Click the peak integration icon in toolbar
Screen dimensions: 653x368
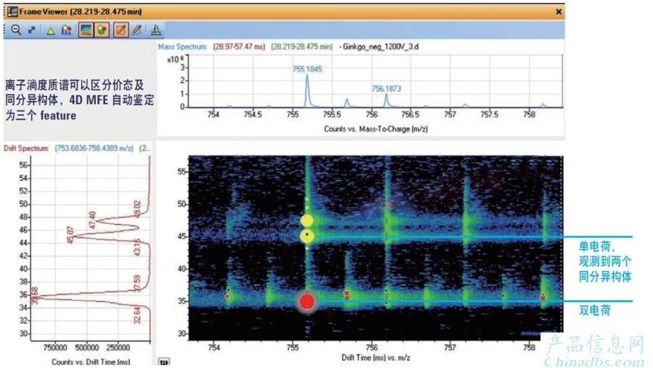tap(156, 30)
